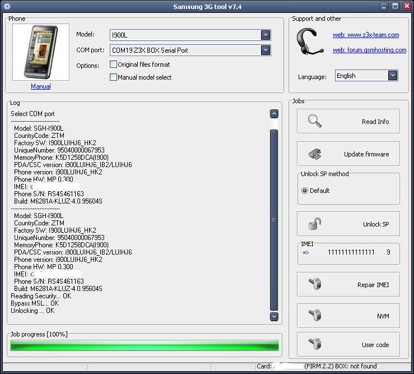Click the log scroll down arrow
This screenshot has width=414, height=374.
tap(274, 316)
